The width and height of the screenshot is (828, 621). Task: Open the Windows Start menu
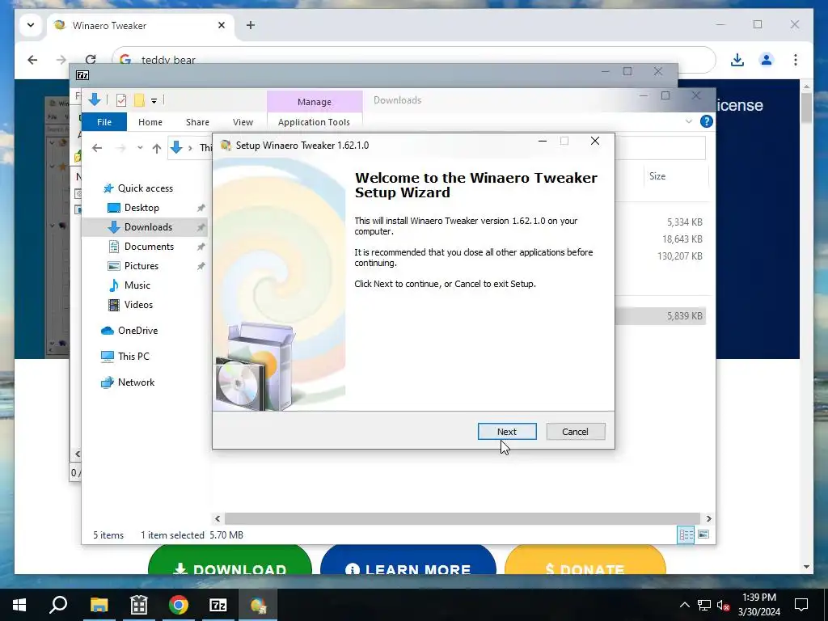pyautogui.click(x=19, y=605)
